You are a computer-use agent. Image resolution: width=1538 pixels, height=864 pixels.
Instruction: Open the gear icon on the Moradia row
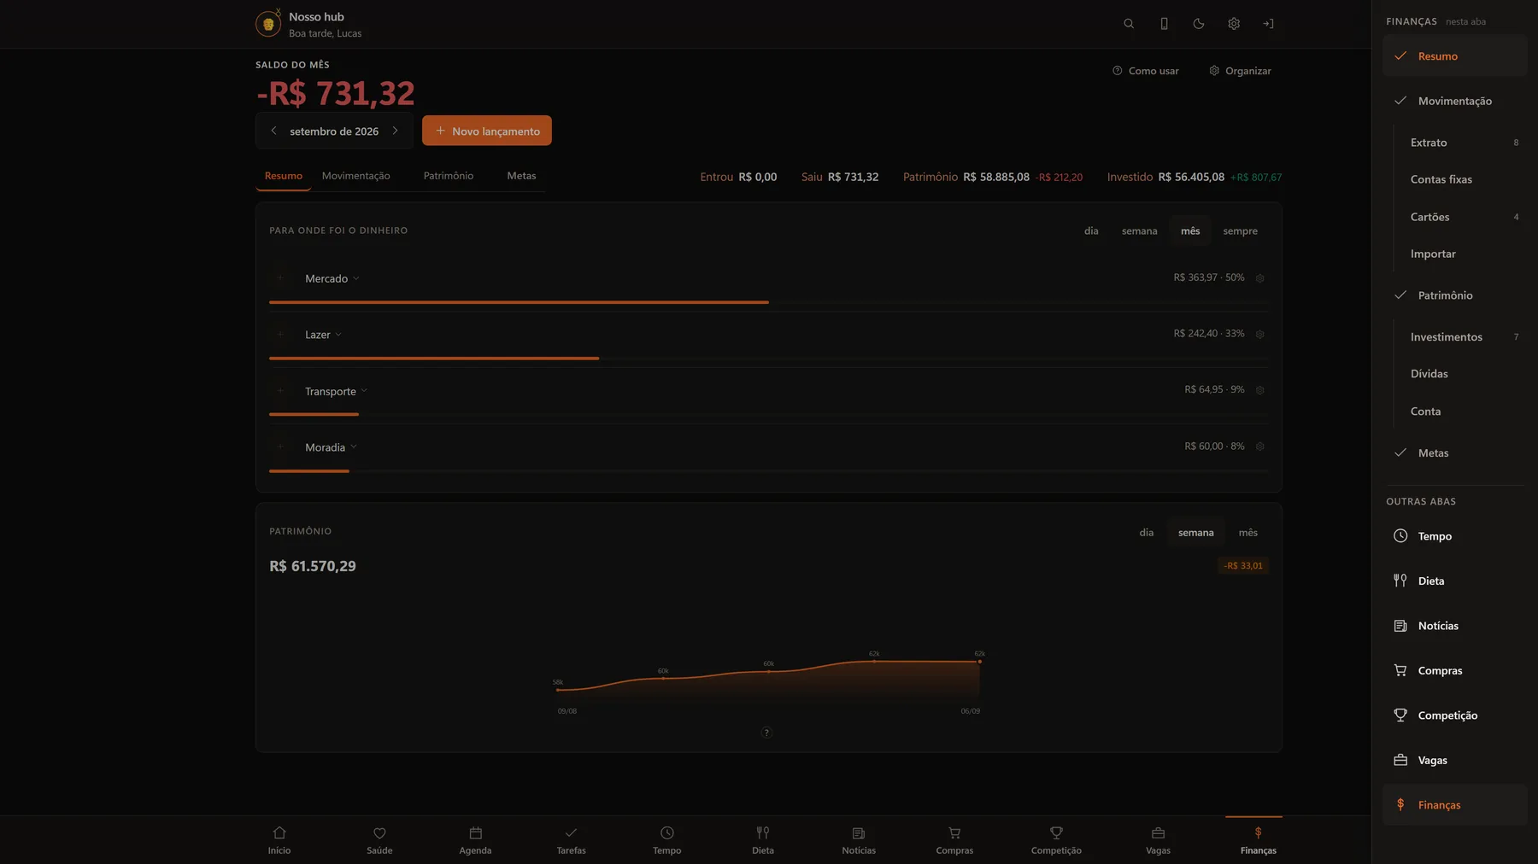coord(1259,447)
